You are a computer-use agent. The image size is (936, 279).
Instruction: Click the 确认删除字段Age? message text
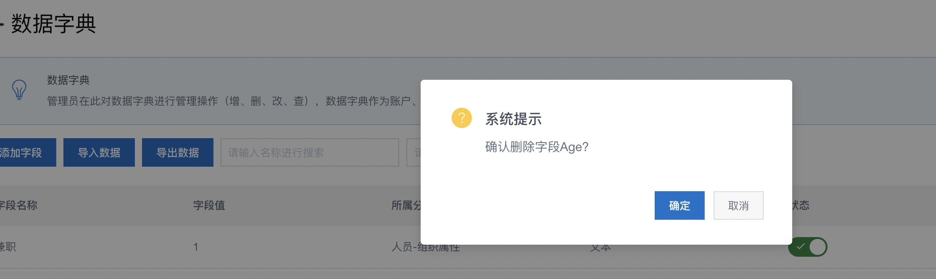click(x=536, y=147)
